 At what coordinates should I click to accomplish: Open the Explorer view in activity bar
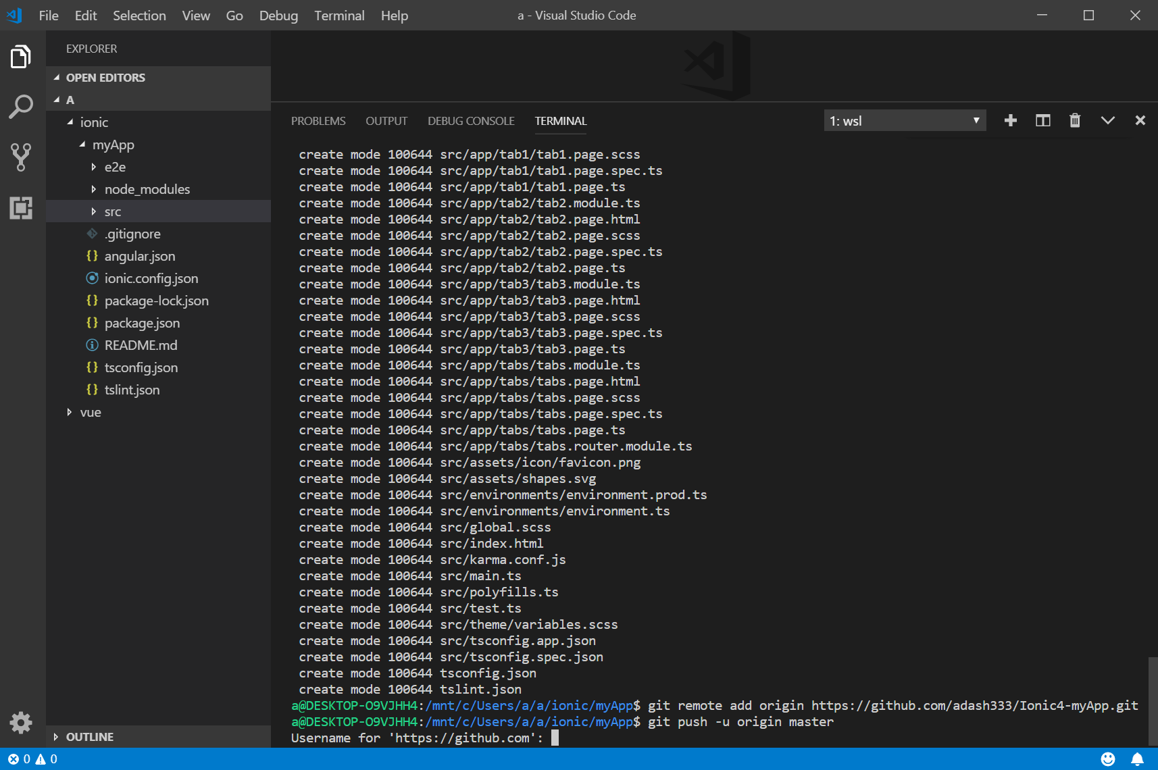[x=21, y=57]
